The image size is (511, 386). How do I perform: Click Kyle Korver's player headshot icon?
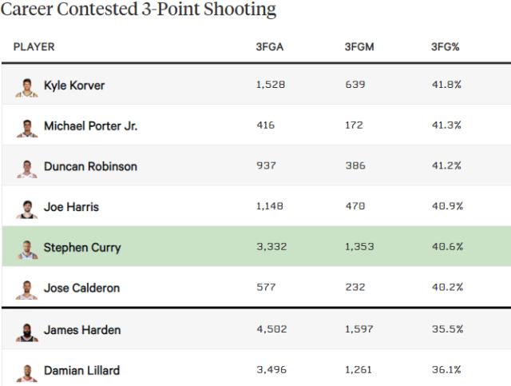pyautogui.click(x=26, y=86)
